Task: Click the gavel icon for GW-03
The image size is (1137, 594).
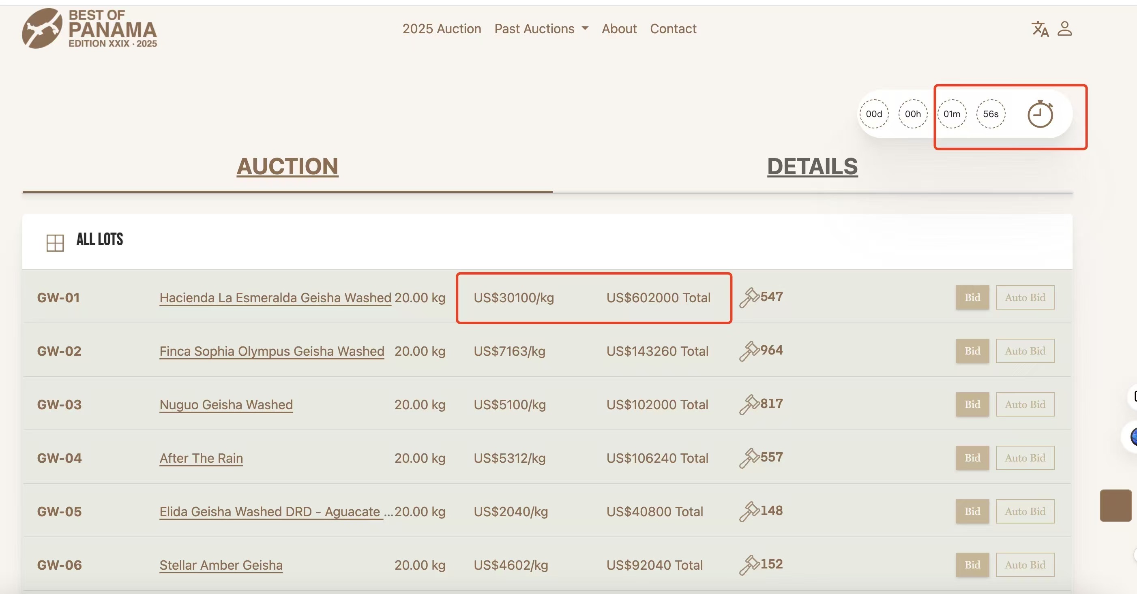Action: (749, 404)
